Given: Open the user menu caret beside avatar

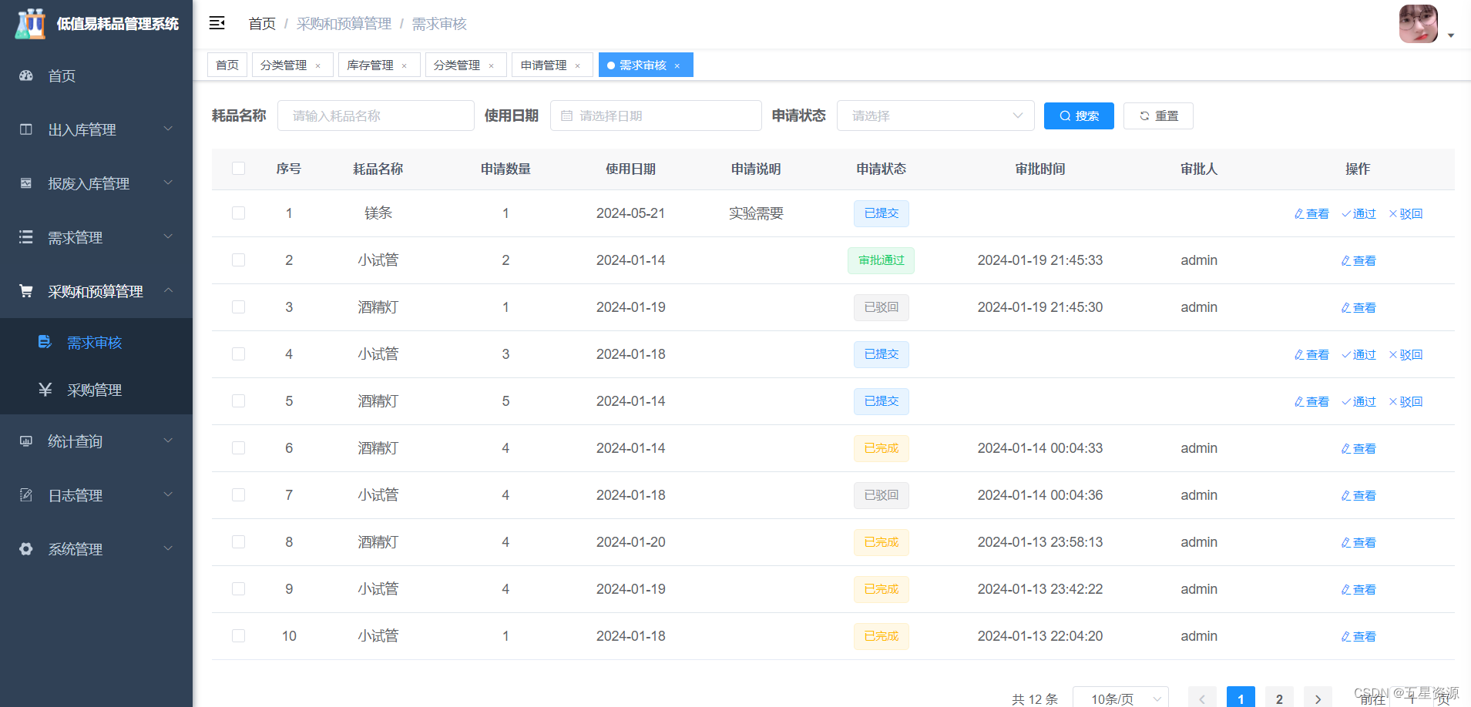Looking at the screenshot, I should [1451, 35].
